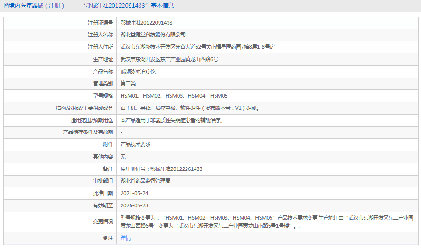Select expiry date 2026-05-23
The width and height of the screenshot is (421, 249).
pyautogui.click(x=134, y=205)
